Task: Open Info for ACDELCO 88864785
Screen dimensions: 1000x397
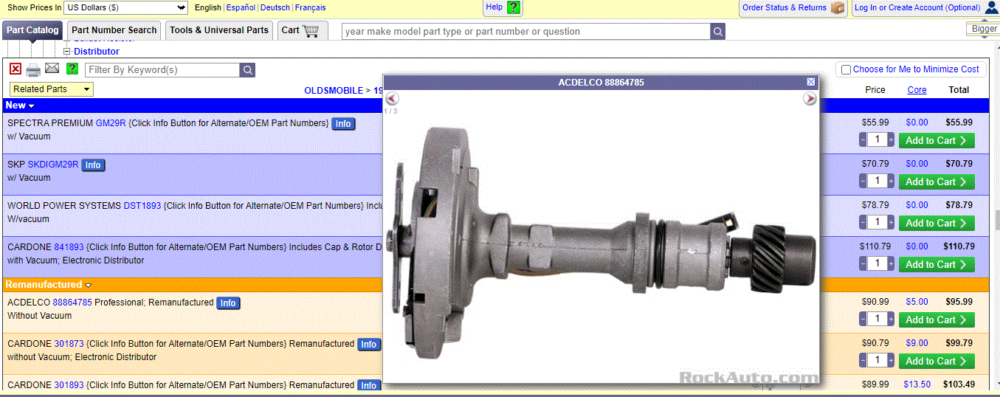Action: (228, 303)
